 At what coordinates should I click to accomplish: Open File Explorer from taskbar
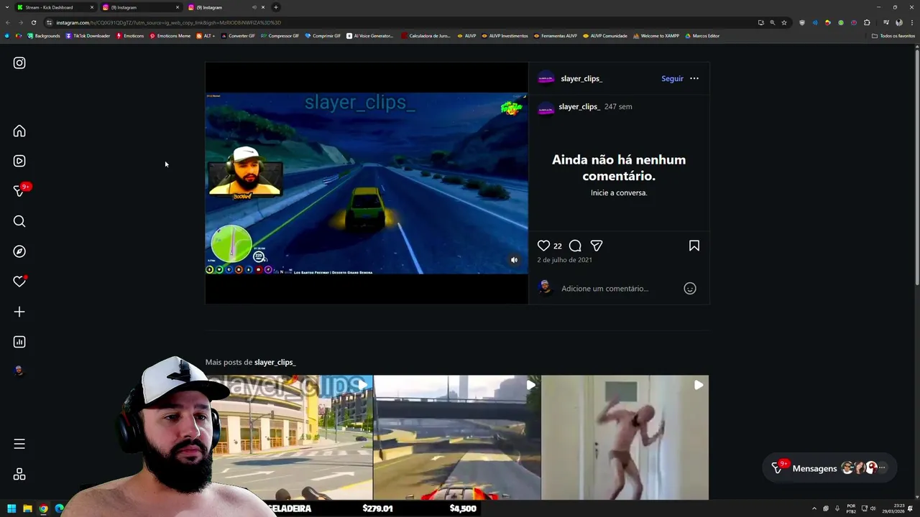tap(27, 508)
